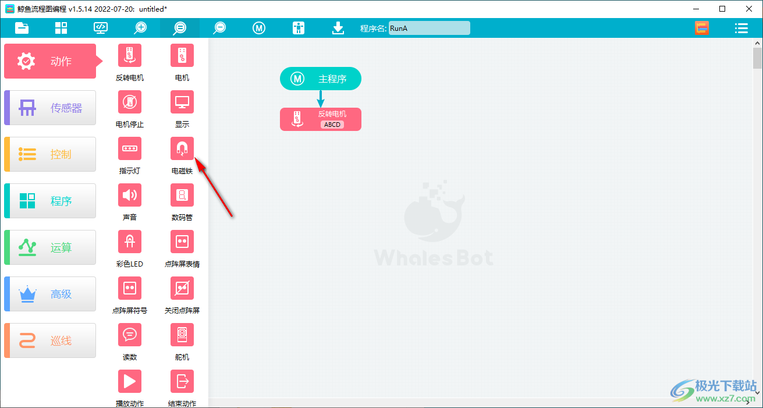Zoom in with the magnifier plus icon
Viewport: 763px width, 408px height.
(x=140, y=28)
